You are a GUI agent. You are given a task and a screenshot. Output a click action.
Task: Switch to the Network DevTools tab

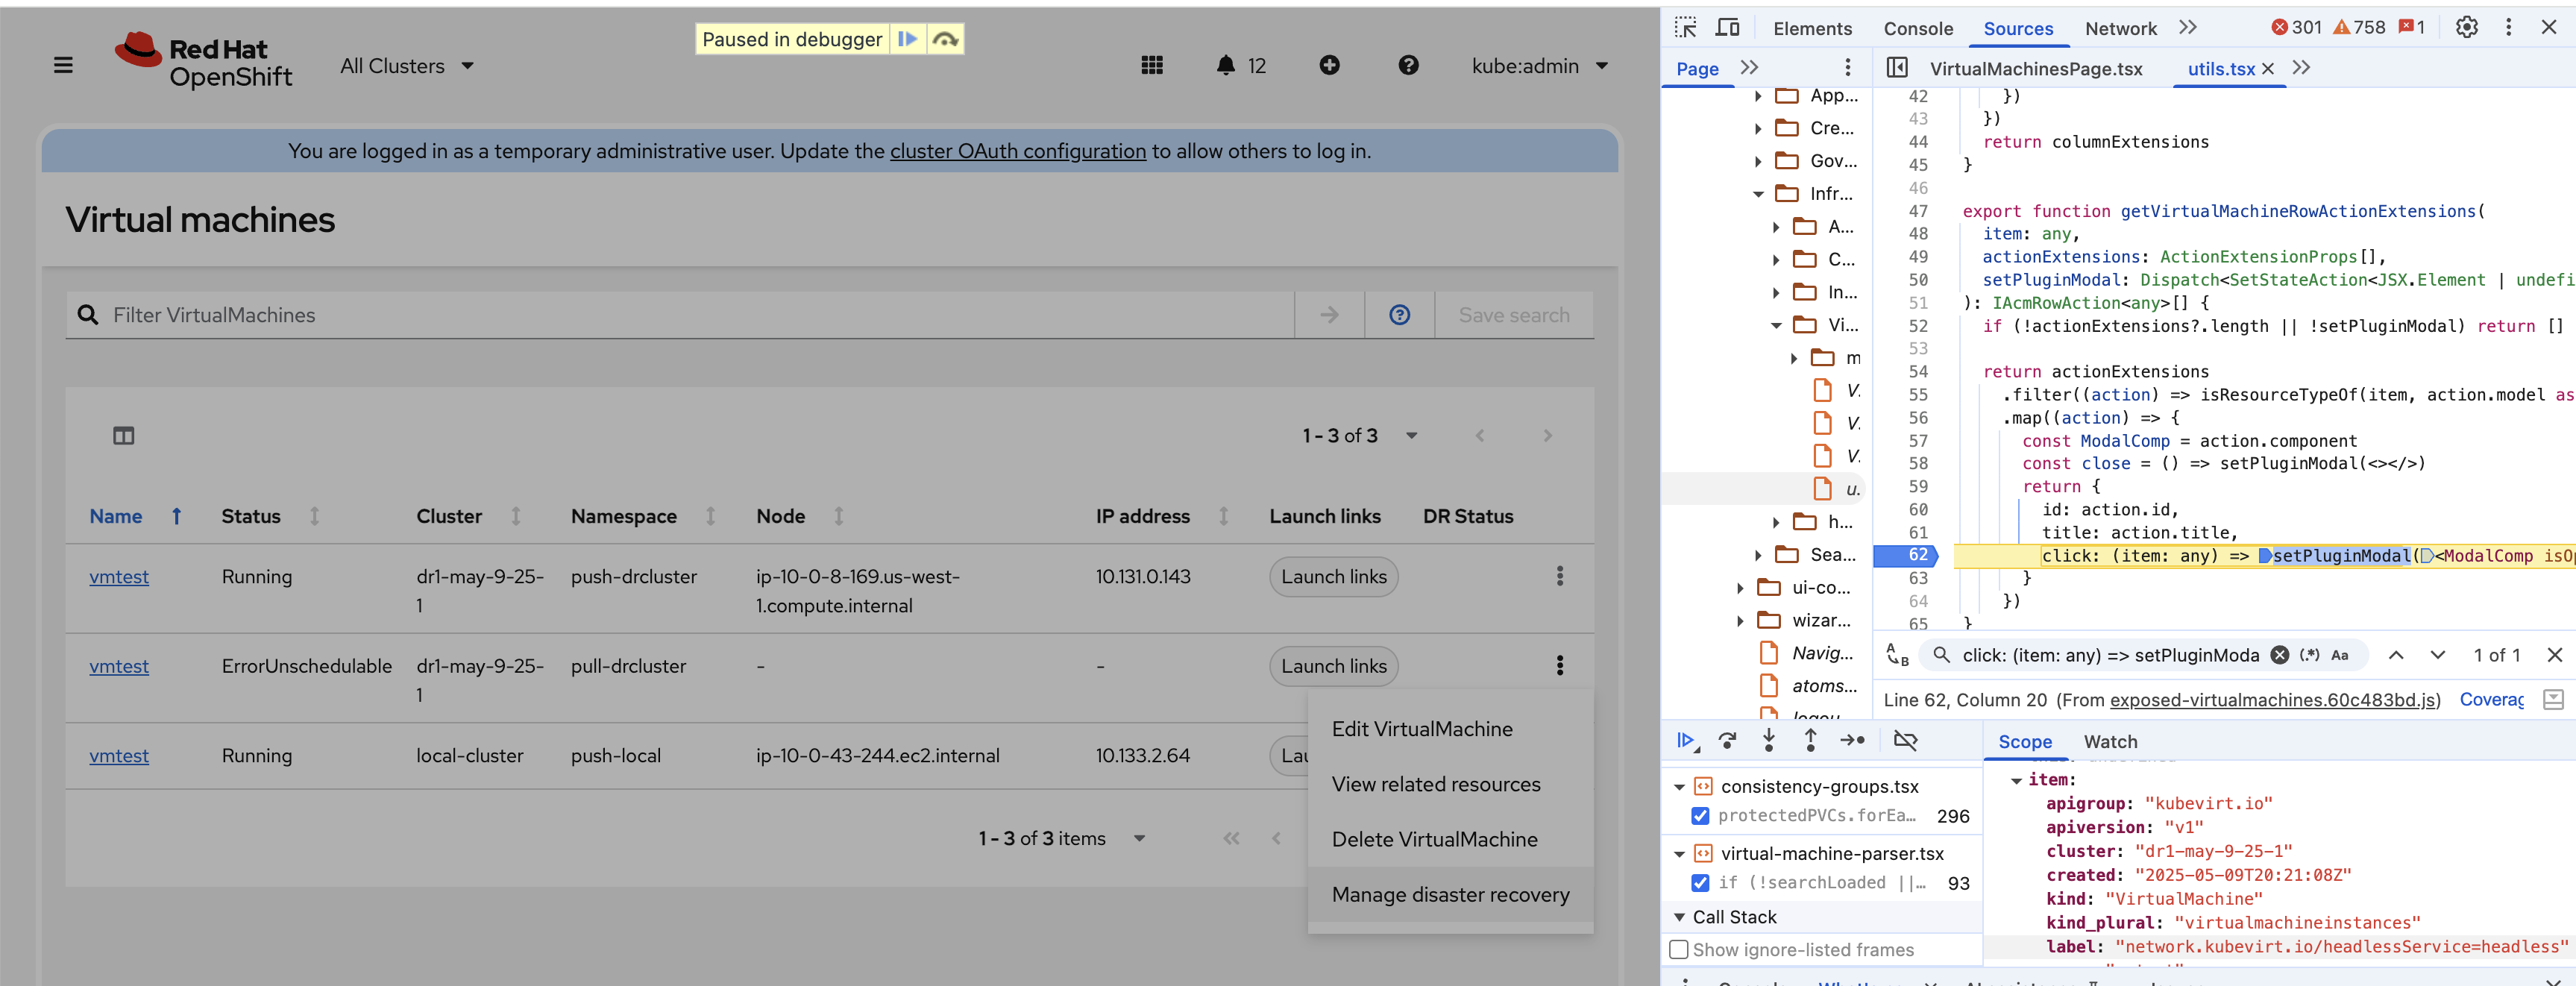(2120, 29)
